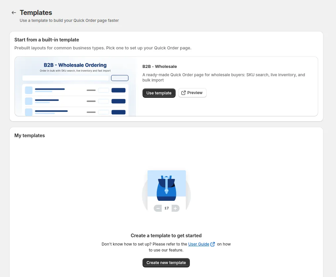This screenshot has height=277, width=336.
Task: Click the "My templates" section heading
Action: (29, 136)
